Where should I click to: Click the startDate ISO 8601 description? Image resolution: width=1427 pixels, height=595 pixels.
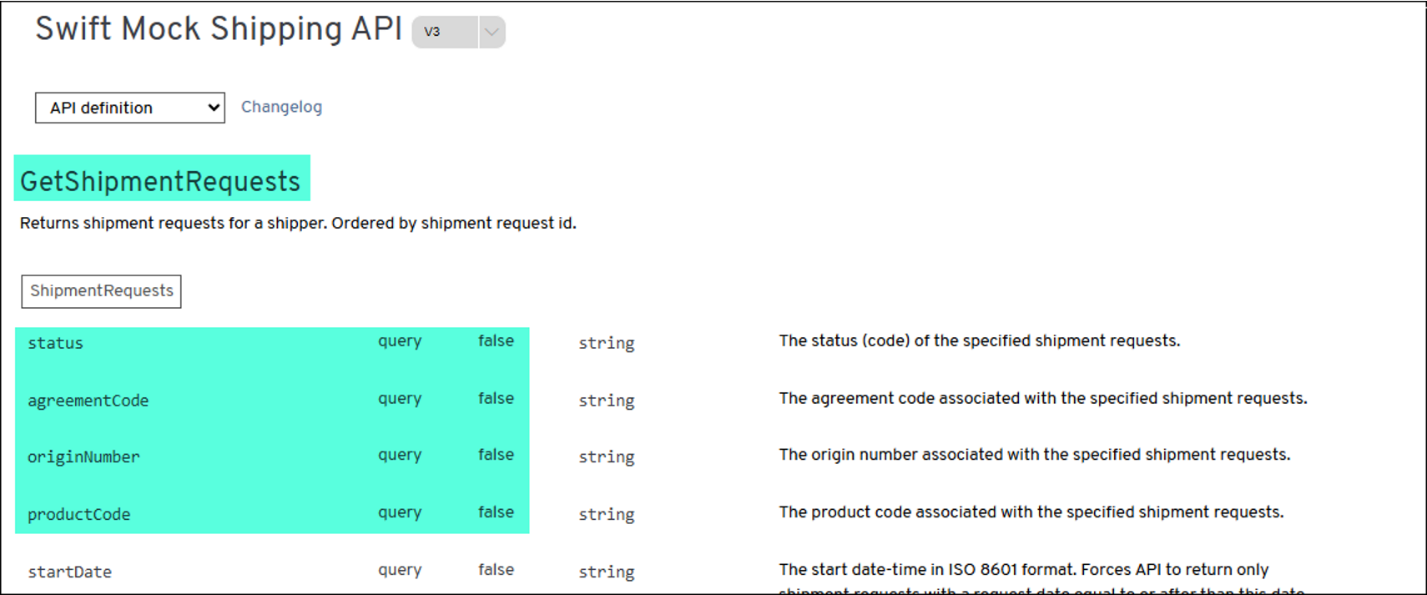coord(1023,570)
